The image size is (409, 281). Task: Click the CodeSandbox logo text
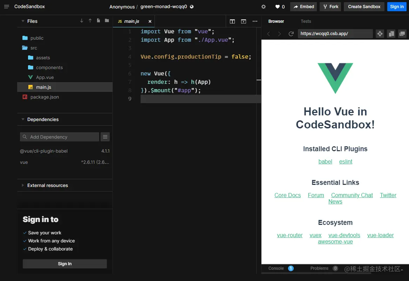pyautogui.click(x=29, y=7)
